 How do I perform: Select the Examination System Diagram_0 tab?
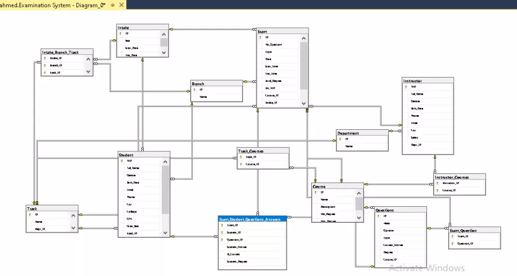pos(53,5)
